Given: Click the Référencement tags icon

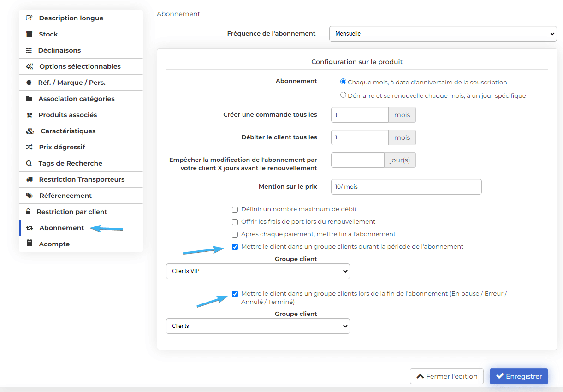Looking at the screenshot, I should coord(30,196).
